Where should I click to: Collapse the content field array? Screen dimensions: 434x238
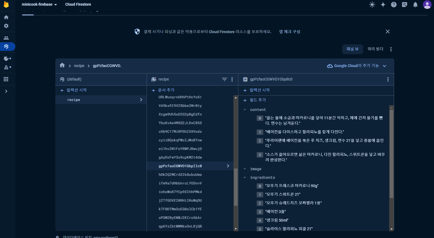pos(245,110)
